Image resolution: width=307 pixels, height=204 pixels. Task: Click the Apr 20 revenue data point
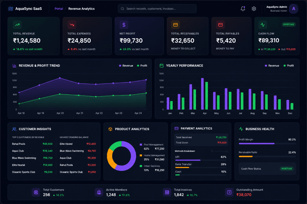(x=60, y=78)
